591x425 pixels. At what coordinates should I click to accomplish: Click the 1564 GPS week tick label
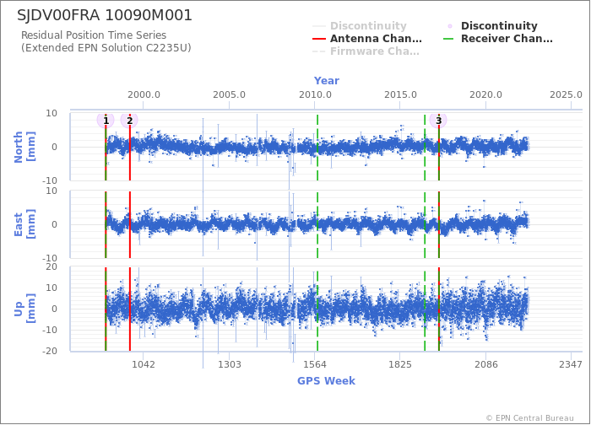click(315, 364)
